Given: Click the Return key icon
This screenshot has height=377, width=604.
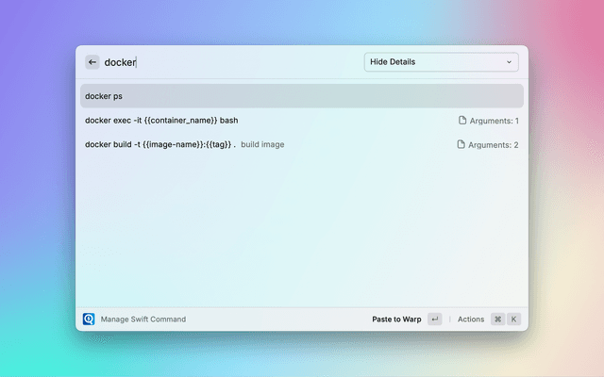Looking at the screenshot, I should [435, 319].
